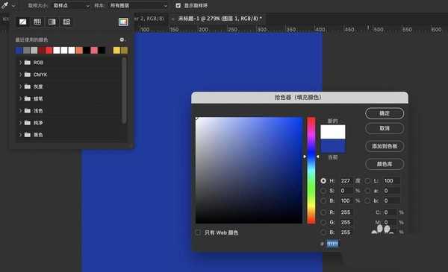Open the rainbow color picker icon

pyautogui.click(x=123, y=22)
